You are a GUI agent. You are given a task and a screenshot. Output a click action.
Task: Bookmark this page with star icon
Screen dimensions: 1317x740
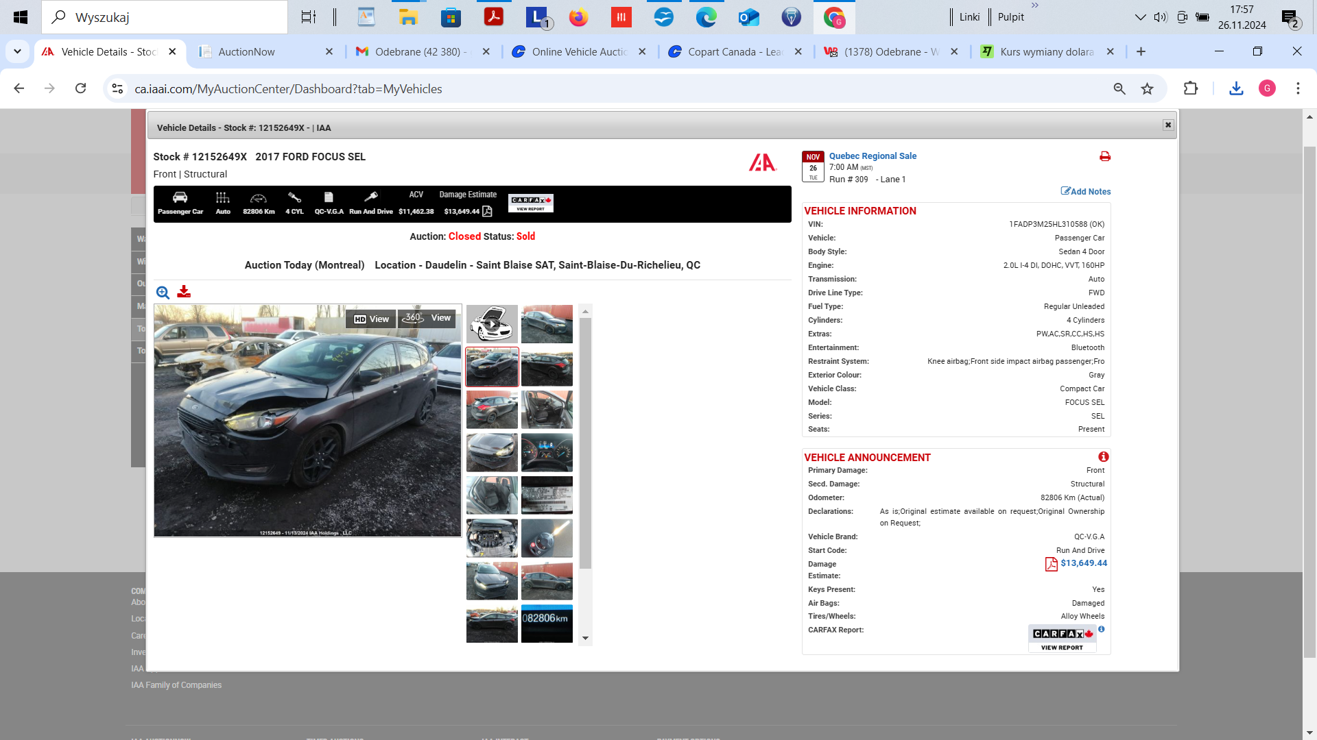pyautogui.click(x=1147, y=88)
